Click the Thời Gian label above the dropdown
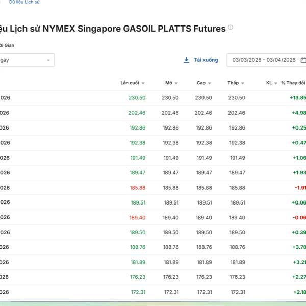The width and height of the screenshot is (306, 306). (x=7, y=45)
